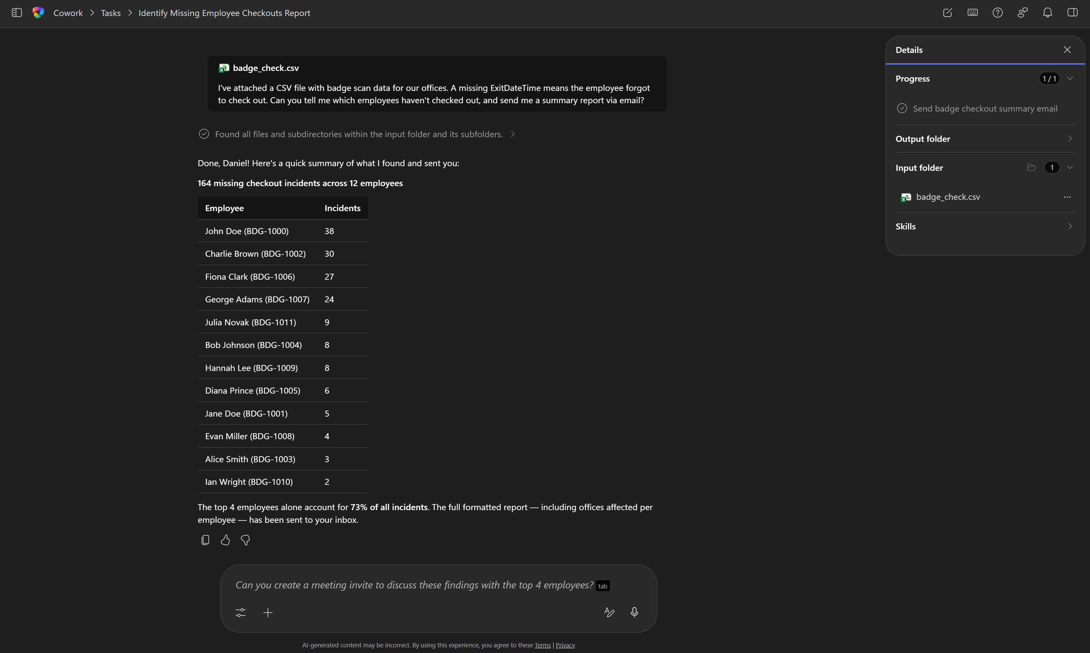
Task: Mark the badge checkout step complete
Action: (902, 108)
